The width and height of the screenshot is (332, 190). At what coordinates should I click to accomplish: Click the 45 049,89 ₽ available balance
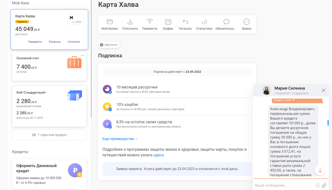28,29
